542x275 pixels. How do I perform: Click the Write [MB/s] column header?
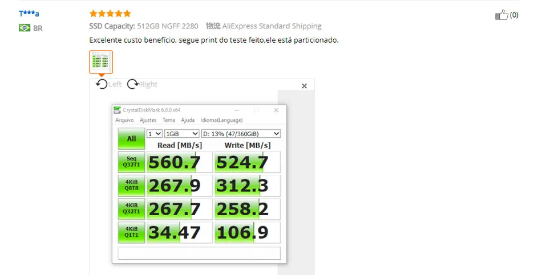pos(248,145)
